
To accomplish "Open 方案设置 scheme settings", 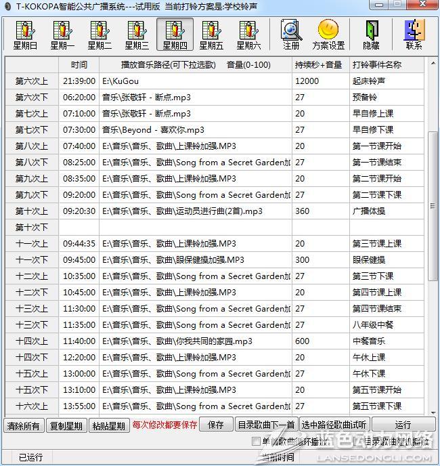I will pyautogui.click(x=328, y=35).
